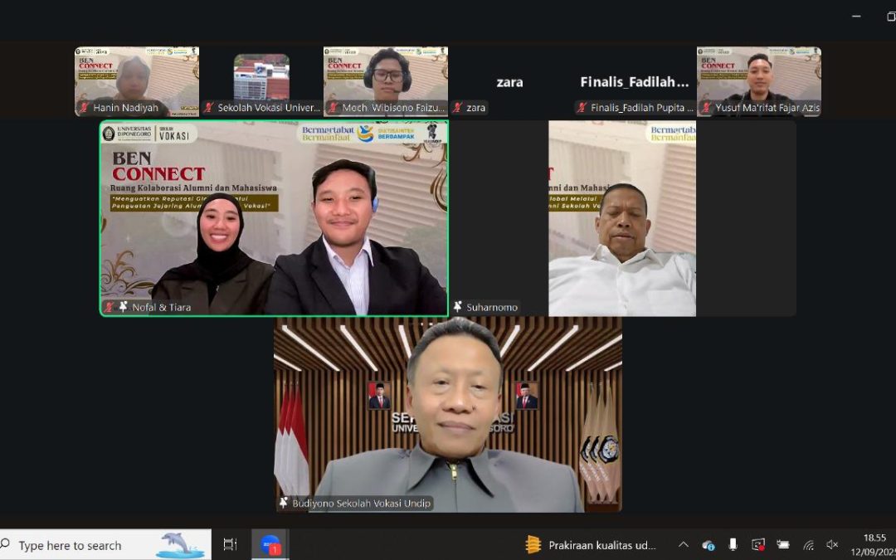Select Hanin Nadiyah's video thumbnail

point(137,81)
